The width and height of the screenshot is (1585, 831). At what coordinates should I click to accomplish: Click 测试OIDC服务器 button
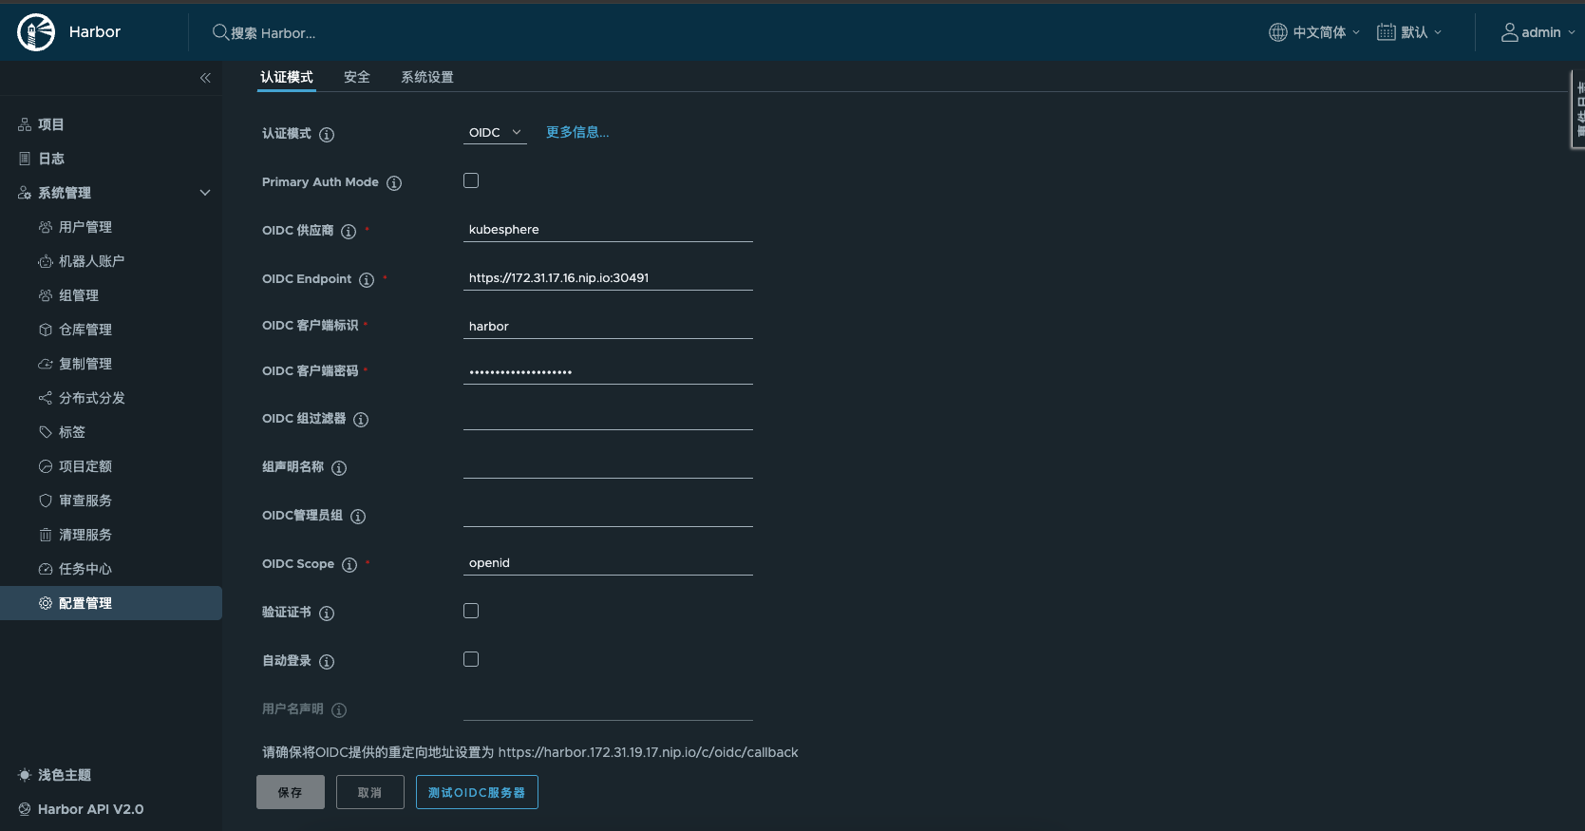coord(477,792)
